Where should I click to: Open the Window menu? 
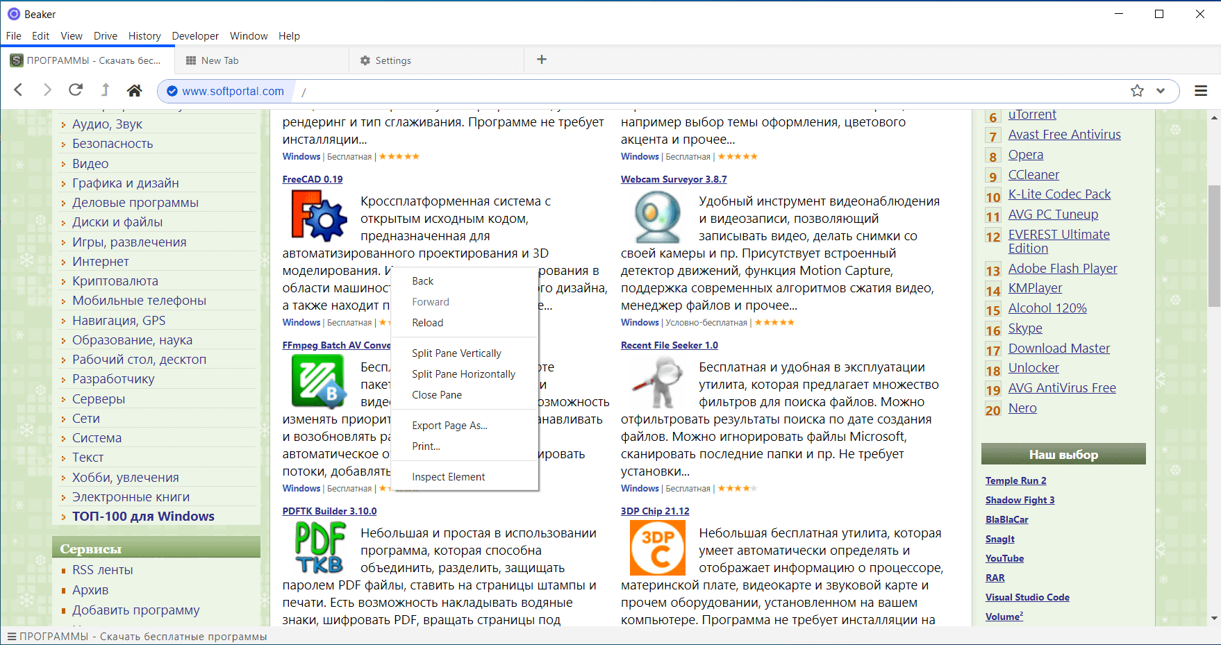pyautogui.click(x=249, y=36)
